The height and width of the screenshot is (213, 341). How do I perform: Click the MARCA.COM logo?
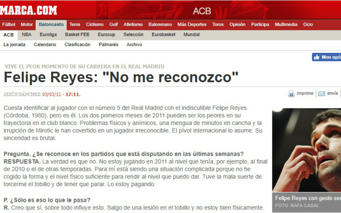pyautogui.click(x=29, y=10)
